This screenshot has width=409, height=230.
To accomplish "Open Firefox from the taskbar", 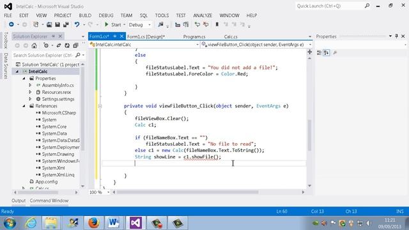I will [x=93, y=223].
